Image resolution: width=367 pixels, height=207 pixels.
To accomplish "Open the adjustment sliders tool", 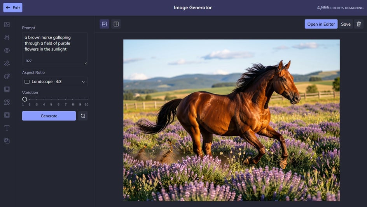I will [7, 37].
